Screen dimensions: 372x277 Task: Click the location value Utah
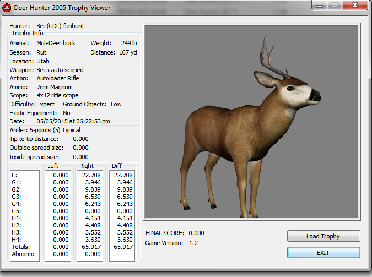tap(44, 61)
